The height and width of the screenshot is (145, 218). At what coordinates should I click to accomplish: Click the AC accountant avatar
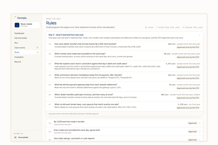point(15,137)
